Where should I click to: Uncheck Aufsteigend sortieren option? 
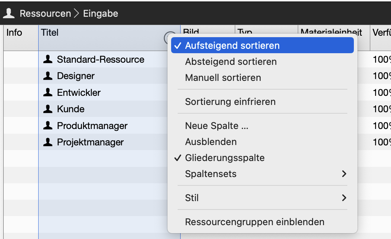click(262, 46)
